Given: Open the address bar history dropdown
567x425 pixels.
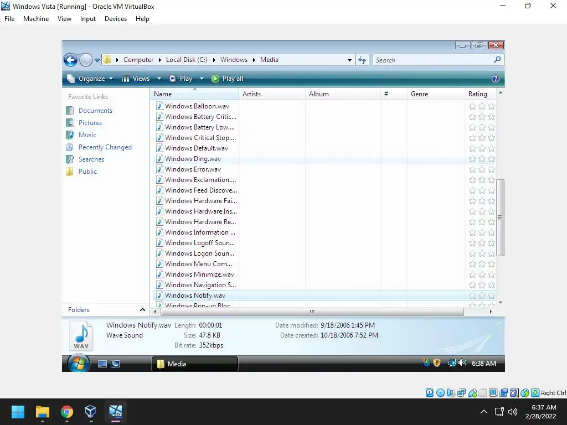Looking at the screenshot, I should point(349,60).
